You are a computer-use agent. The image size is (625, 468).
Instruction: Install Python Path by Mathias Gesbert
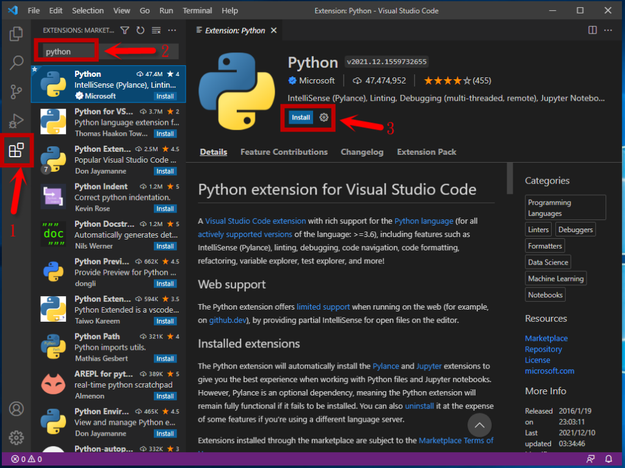(x=165, y=358)
